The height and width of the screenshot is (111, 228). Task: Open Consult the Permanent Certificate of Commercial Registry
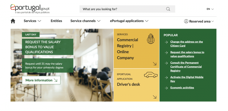(x=186, y=67)
